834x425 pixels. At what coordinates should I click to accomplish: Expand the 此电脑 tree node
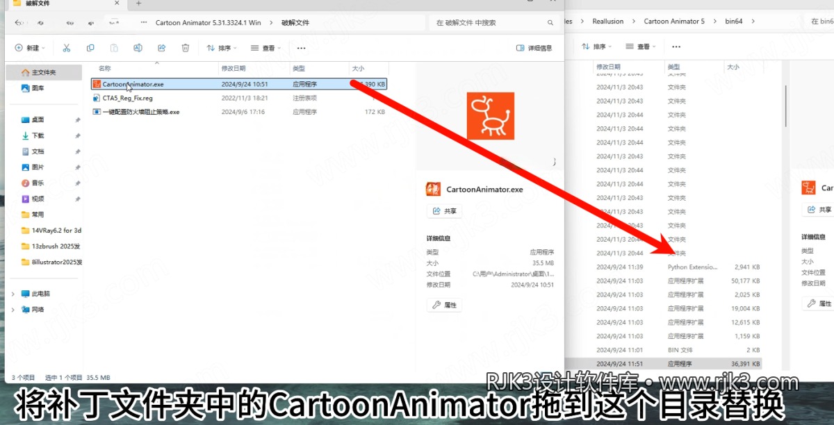point(14,294)
